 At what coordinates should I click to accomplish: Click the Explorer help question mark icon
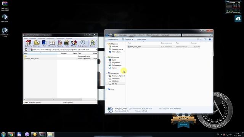point(210,40)
